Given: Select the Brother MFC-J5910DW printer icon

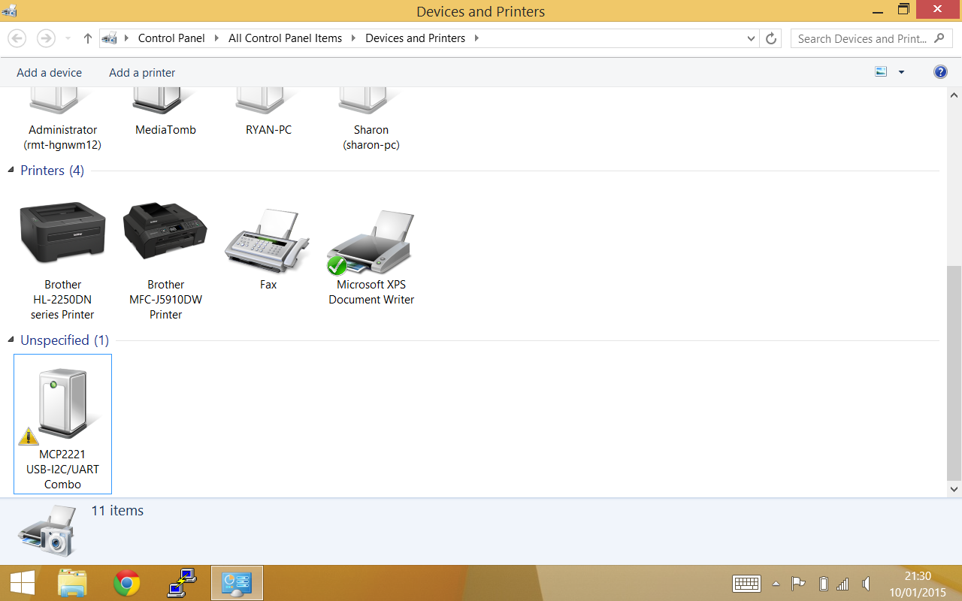Looking at the screenshot, I should point(165,233).
